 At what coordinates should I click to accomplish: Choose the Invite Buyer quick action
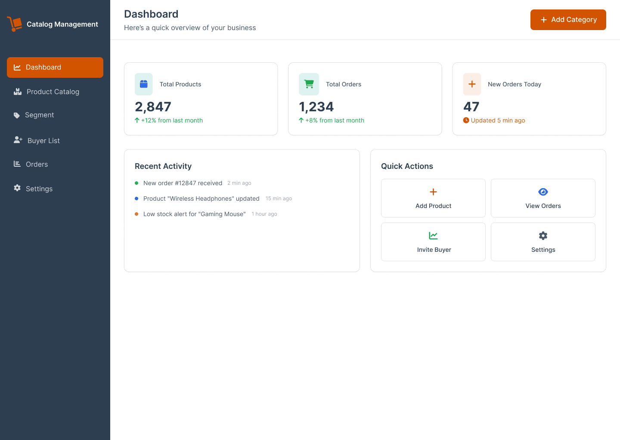[x=433, y=242]
